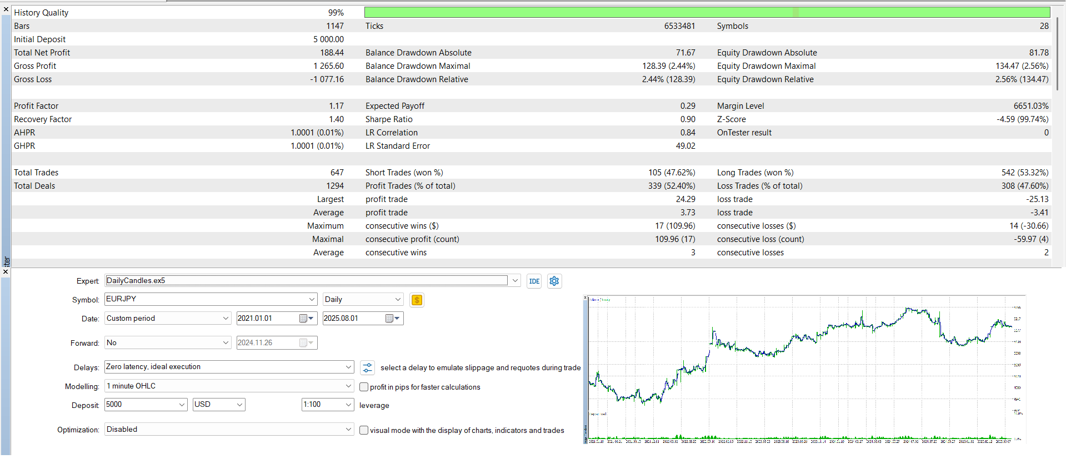Viewport: 1066px width, 464px height.
Task: Click maximum consecutive wins value 17 (109.96)
Action: (675, 226)
